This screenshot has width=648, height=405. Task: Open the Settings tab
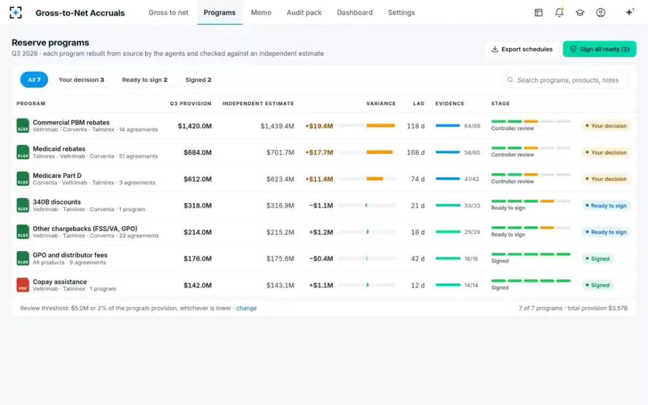401,12
